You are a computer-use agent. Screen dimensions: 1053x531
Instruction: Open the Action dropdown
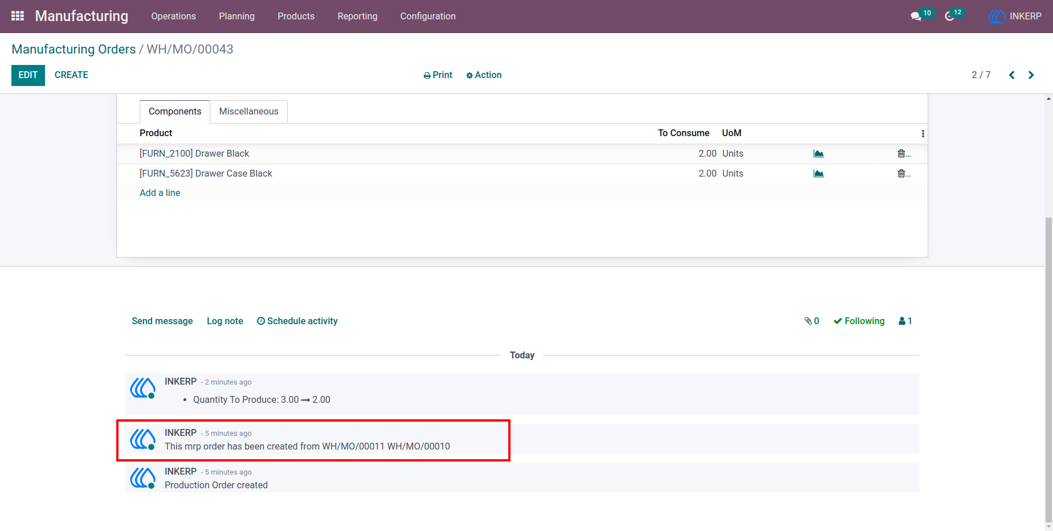[x=484, y=75]
